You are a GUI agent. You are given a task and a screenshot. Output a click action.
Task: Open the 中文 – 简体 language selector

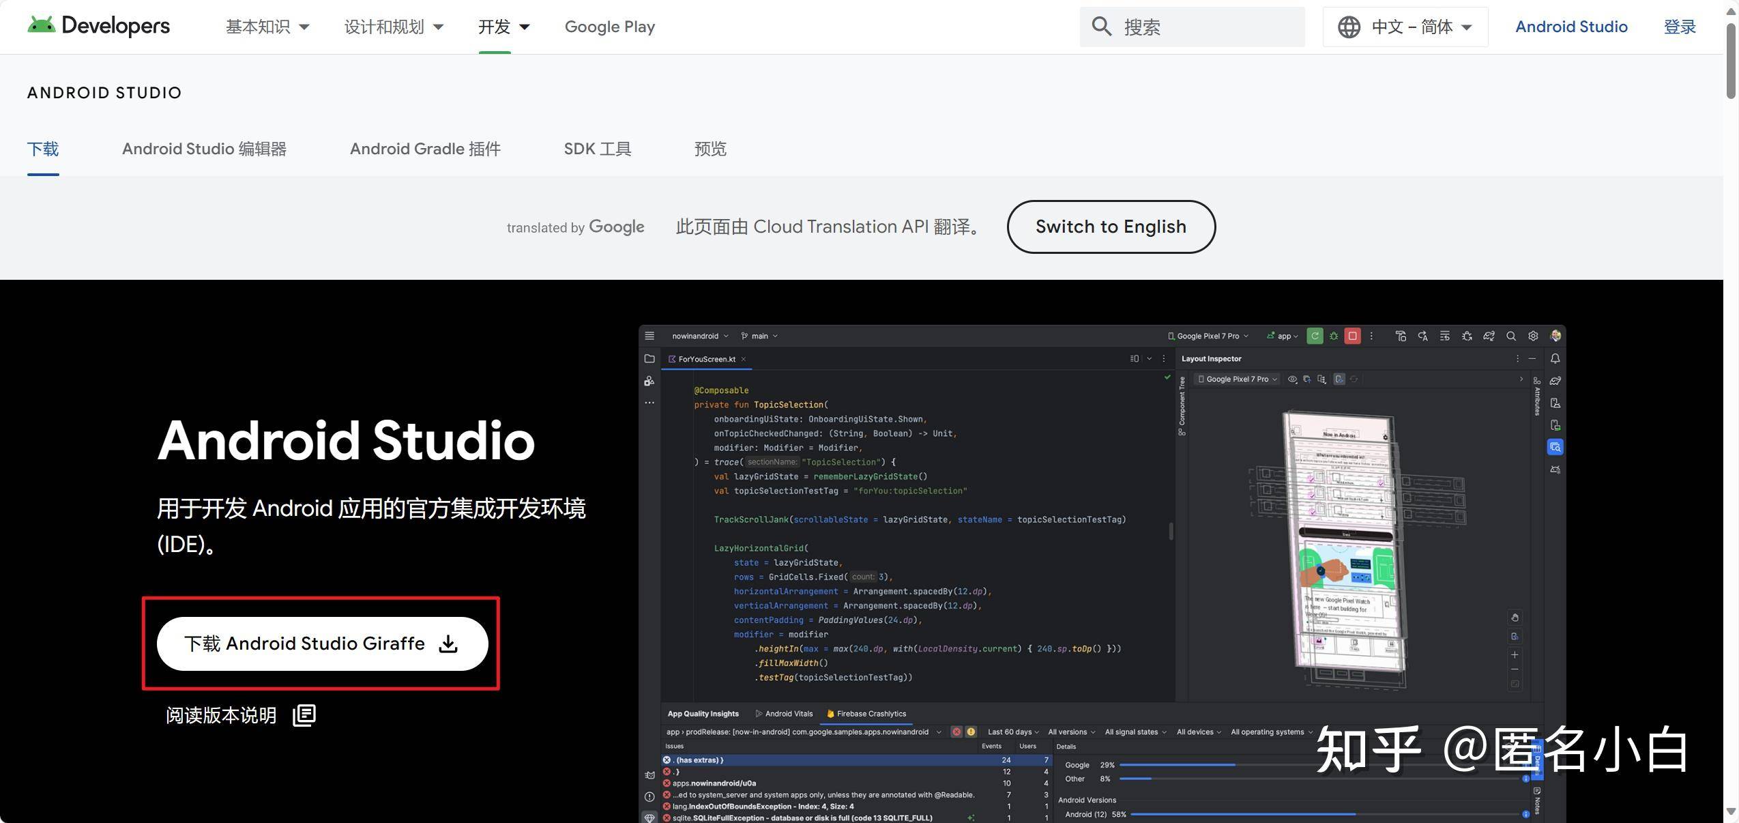1405,27
